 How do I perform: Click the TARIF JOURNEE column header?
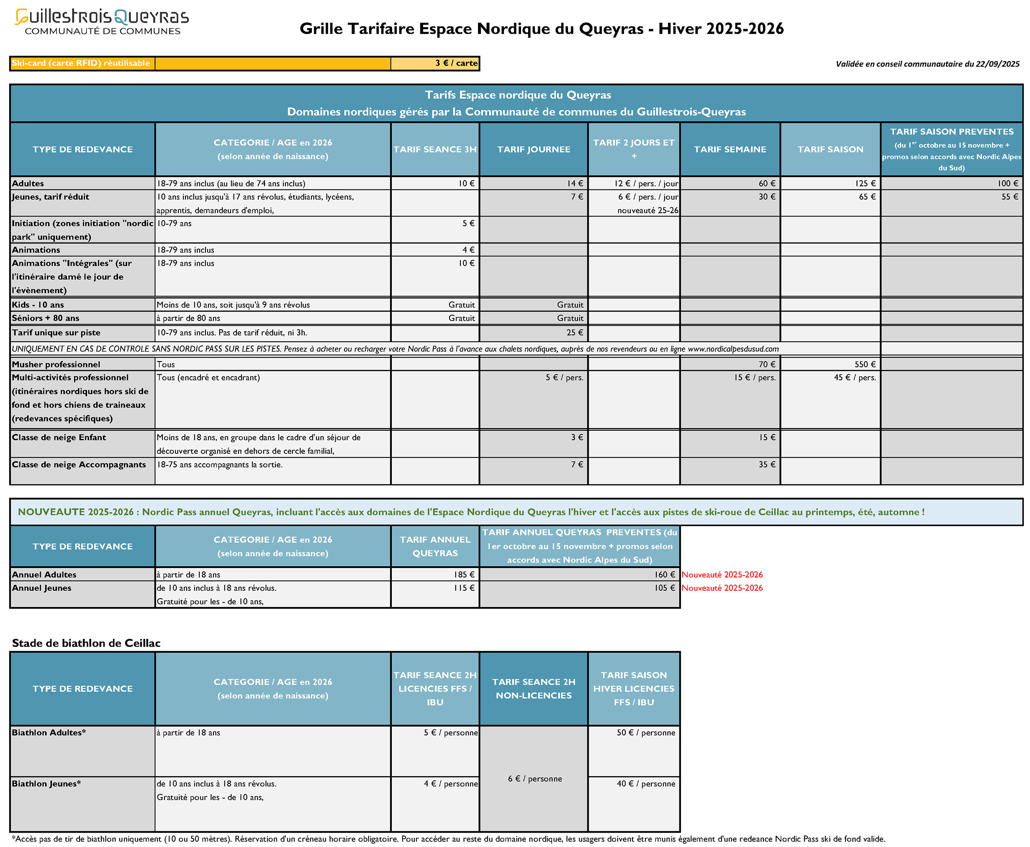[534, 149]
